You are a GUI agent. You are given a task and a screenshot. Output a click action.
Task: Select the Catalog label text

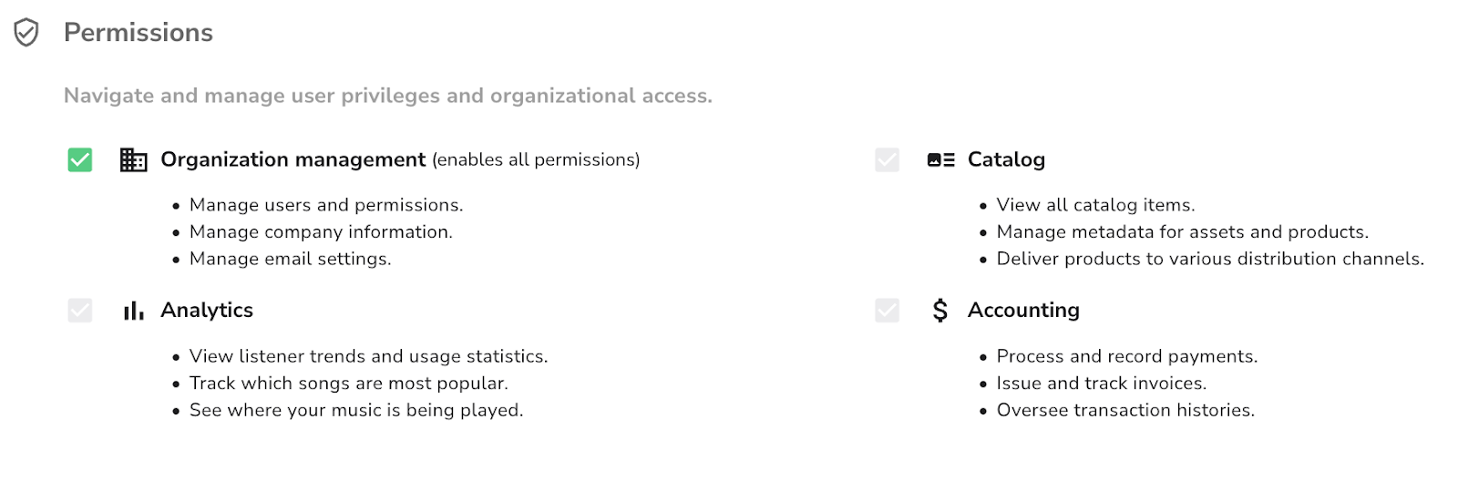click(x=1006, y=159)
